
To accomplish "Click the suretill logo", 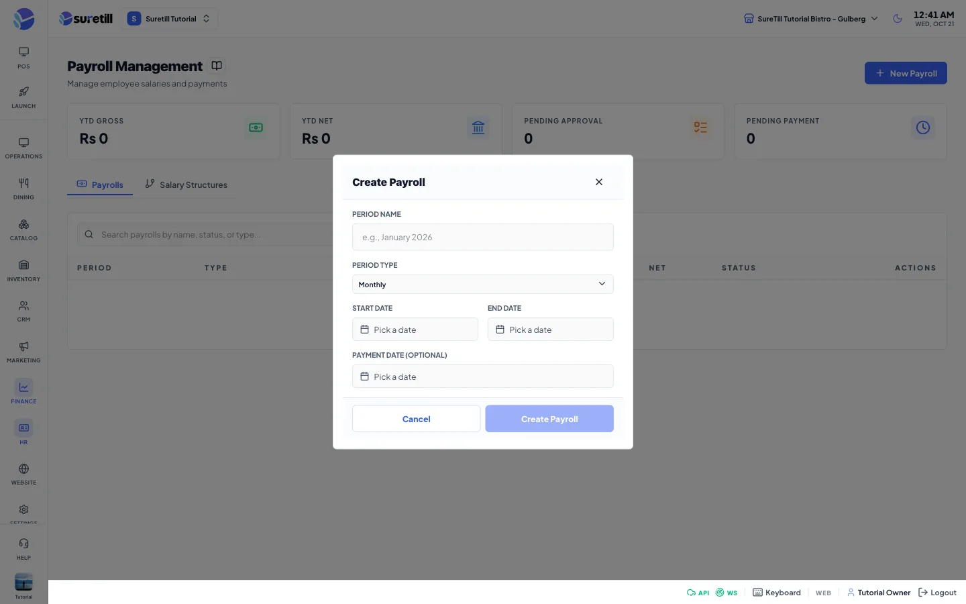I will coord(86,19).
